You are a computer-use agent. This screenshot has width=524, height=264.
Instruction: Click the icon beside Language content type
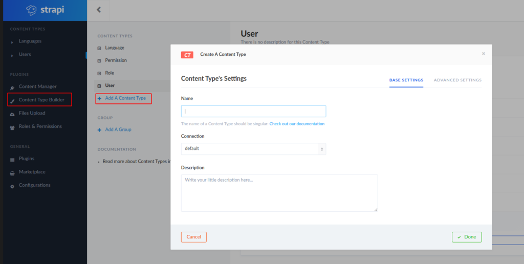[99, 48]
